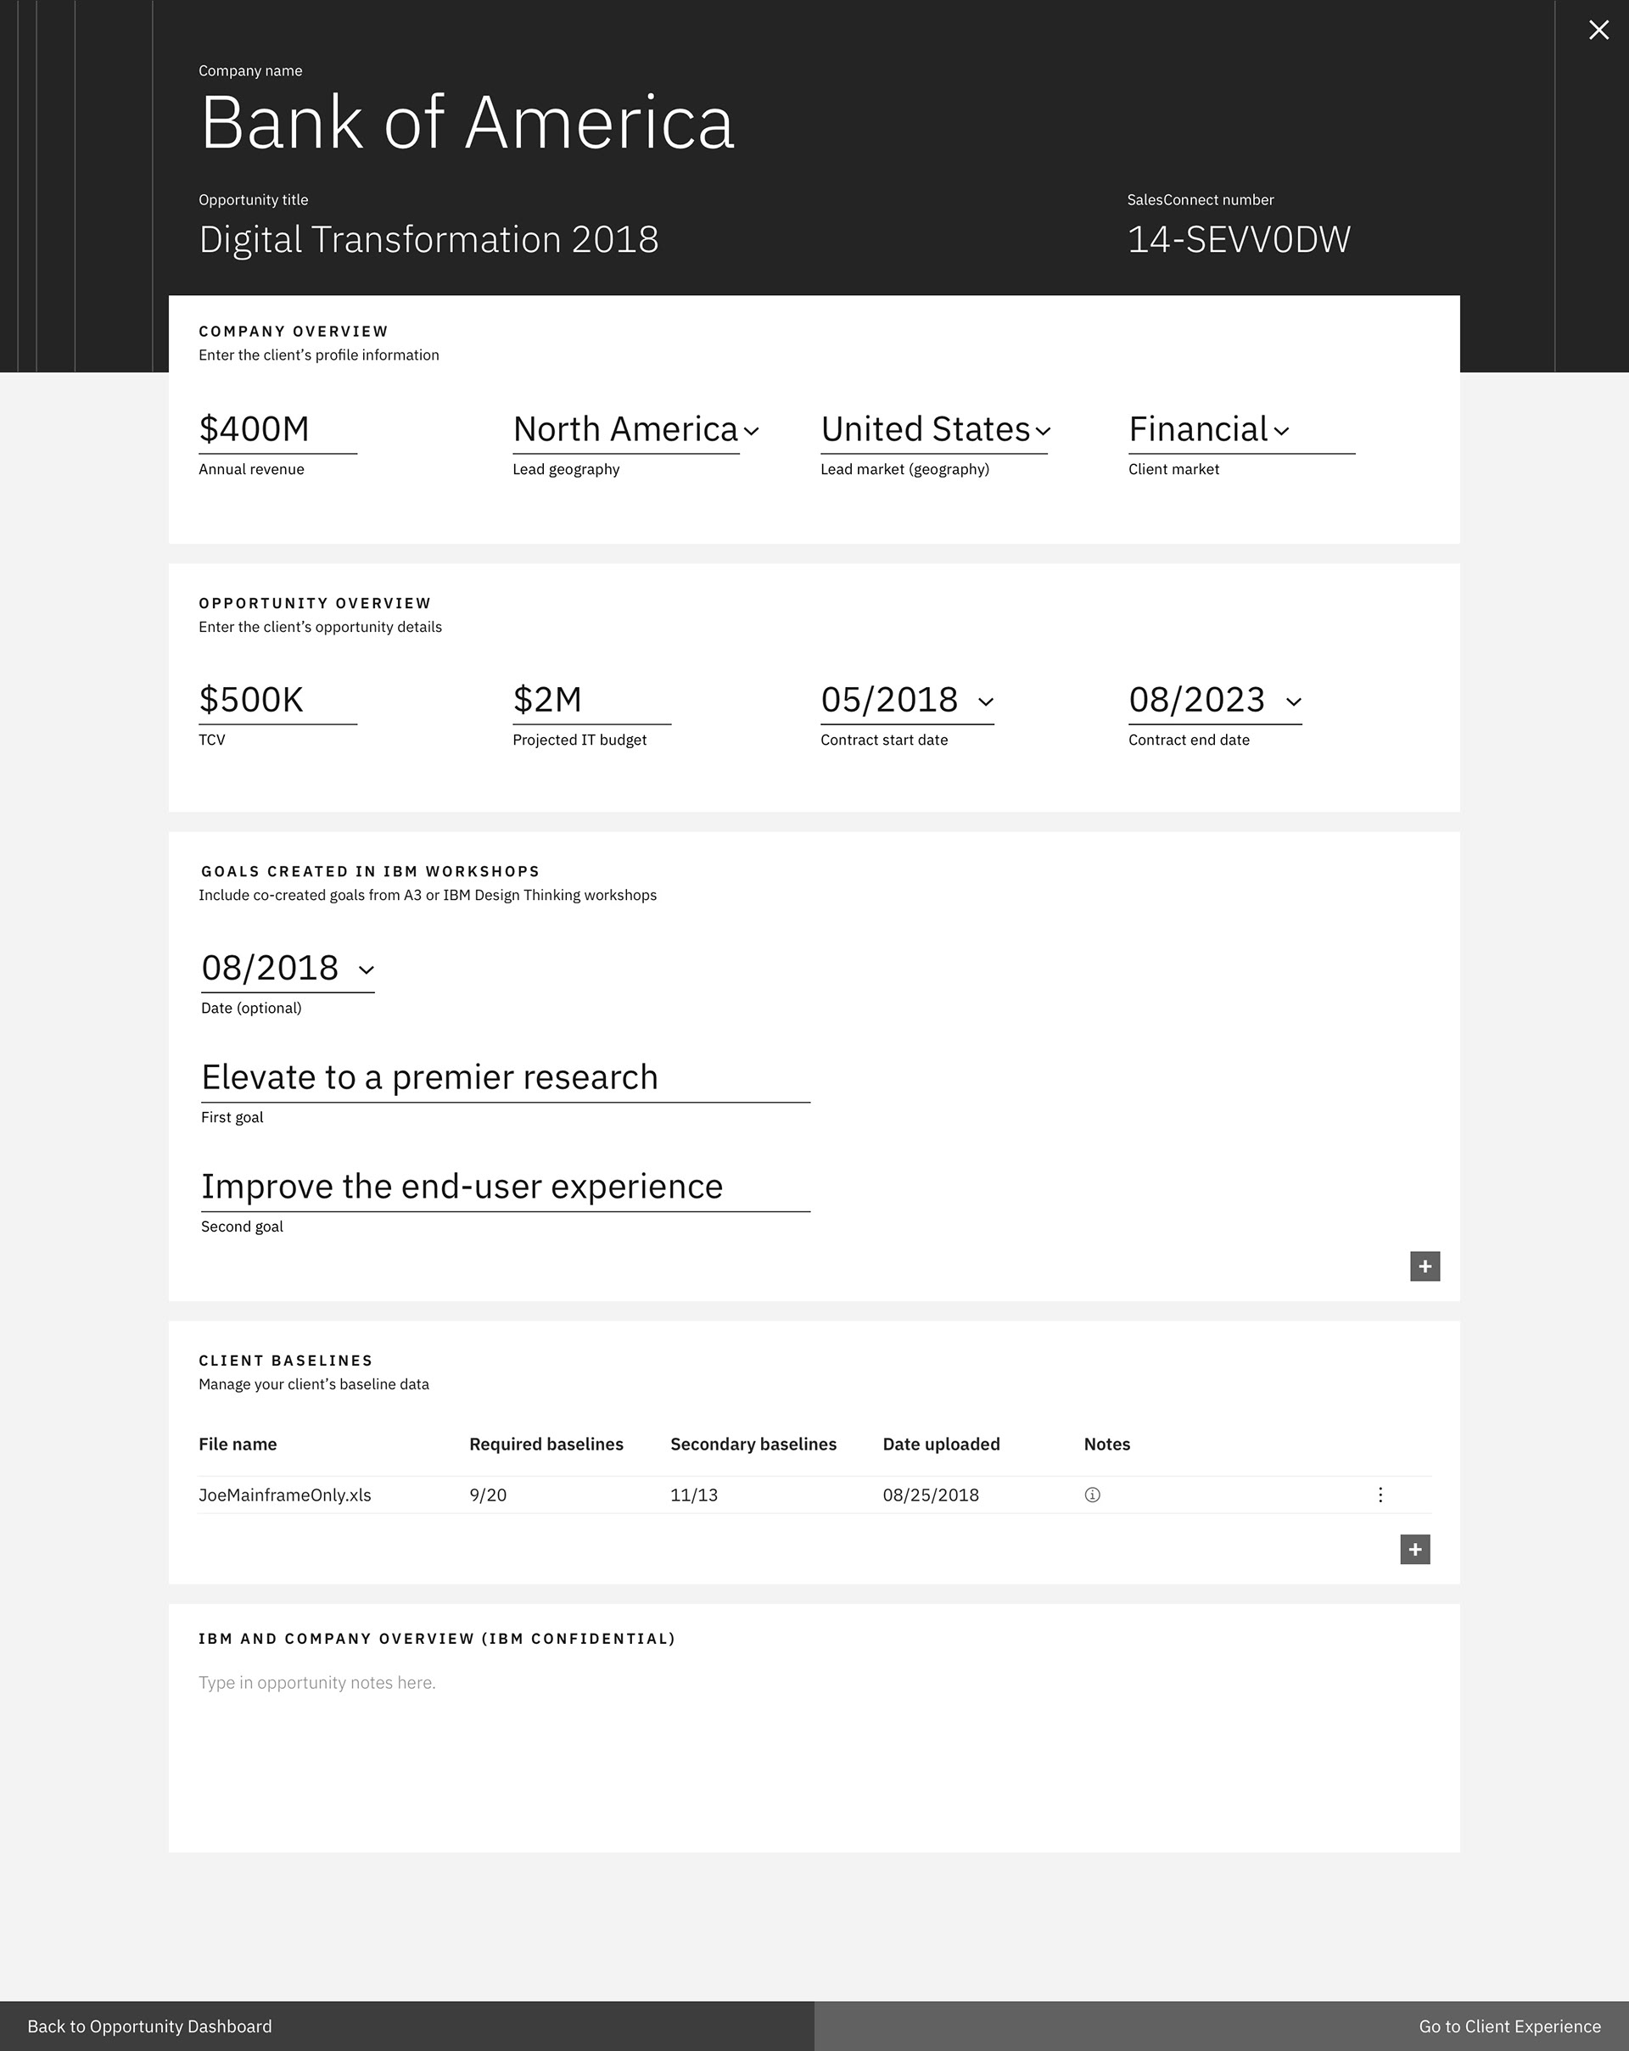1629x2051 pixels.
Task: Click the Secondary baselines value 11/13
Action: [x=694, y=1495]
